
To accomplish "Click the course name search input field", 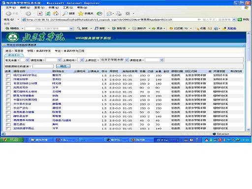I will pyautogui.click(x=43, y=66).
